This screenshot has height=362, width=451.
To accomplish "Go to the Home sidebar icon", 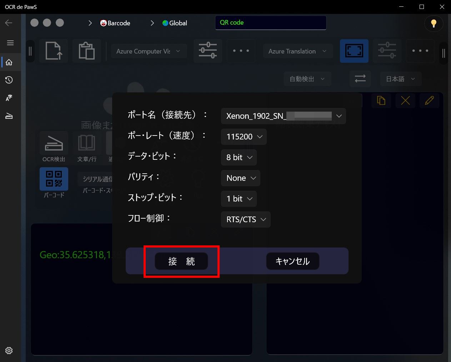I will [x=9, y=62].
